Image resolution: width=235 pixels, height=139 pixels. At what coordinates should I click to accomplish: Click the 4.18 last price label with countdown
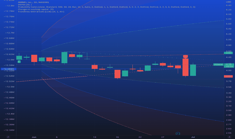[x=229, y=65]
